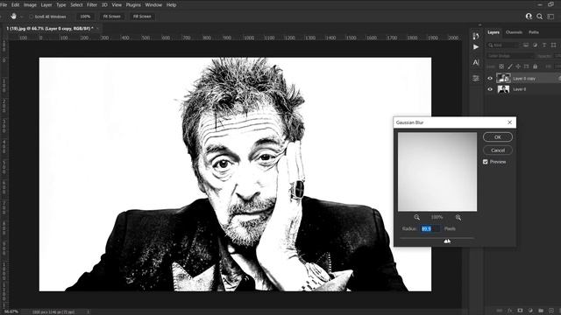This screenshot has height=315, width=561.
Task: Switch to the Paths tab
Action: click(x=534, y=32)
